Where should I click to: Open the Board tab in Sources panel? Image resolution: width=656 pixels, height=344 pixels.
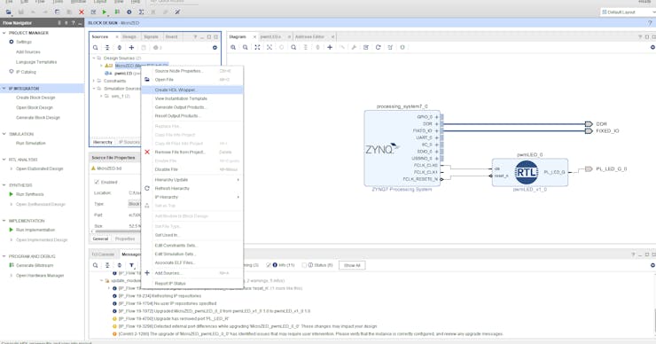(x=171, y=37)
